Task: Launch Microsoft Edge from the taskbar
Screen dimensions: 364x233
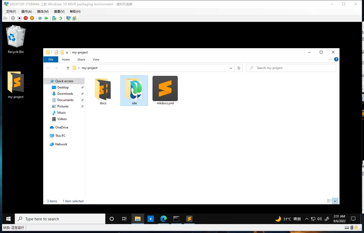Action: coord(164,219)
